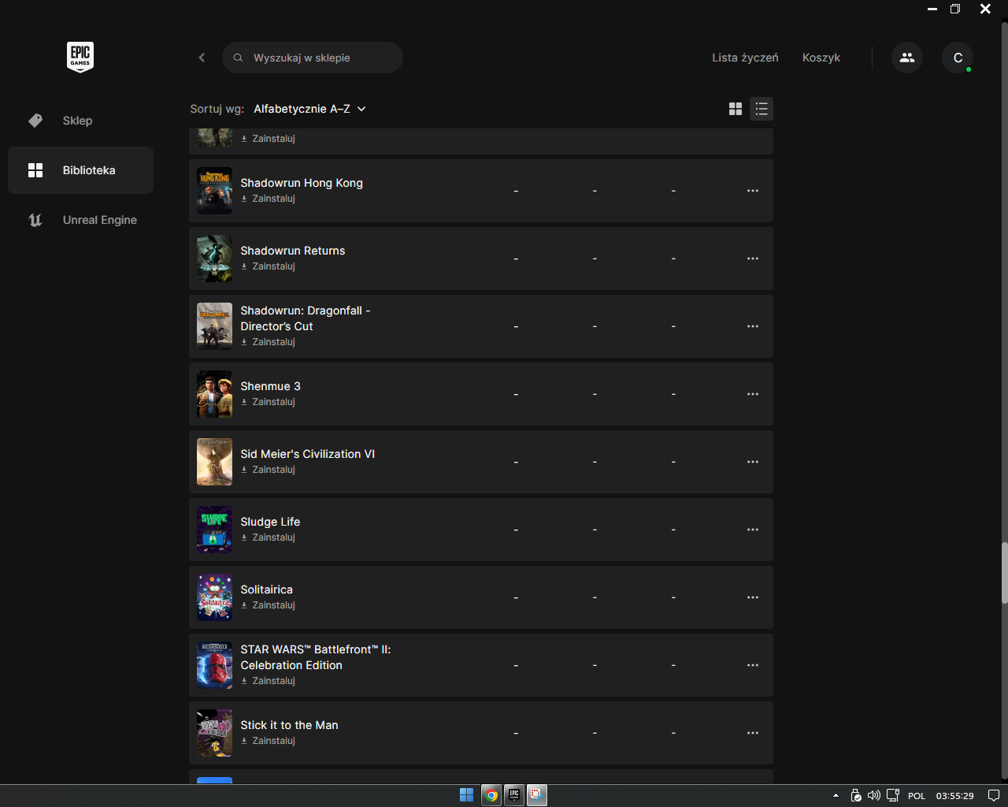Open Koszyk cart link

[x=821, y=58]
